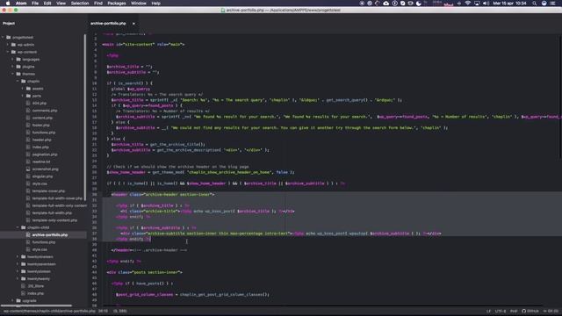This screenshot has height=316, width=562.
Task: Collapse the wp-content folder
Action: 8,52
